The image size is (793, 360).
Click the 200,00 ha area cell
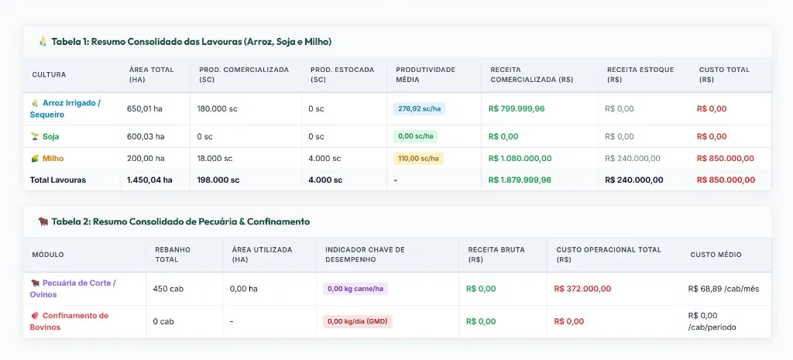point(146,158)
